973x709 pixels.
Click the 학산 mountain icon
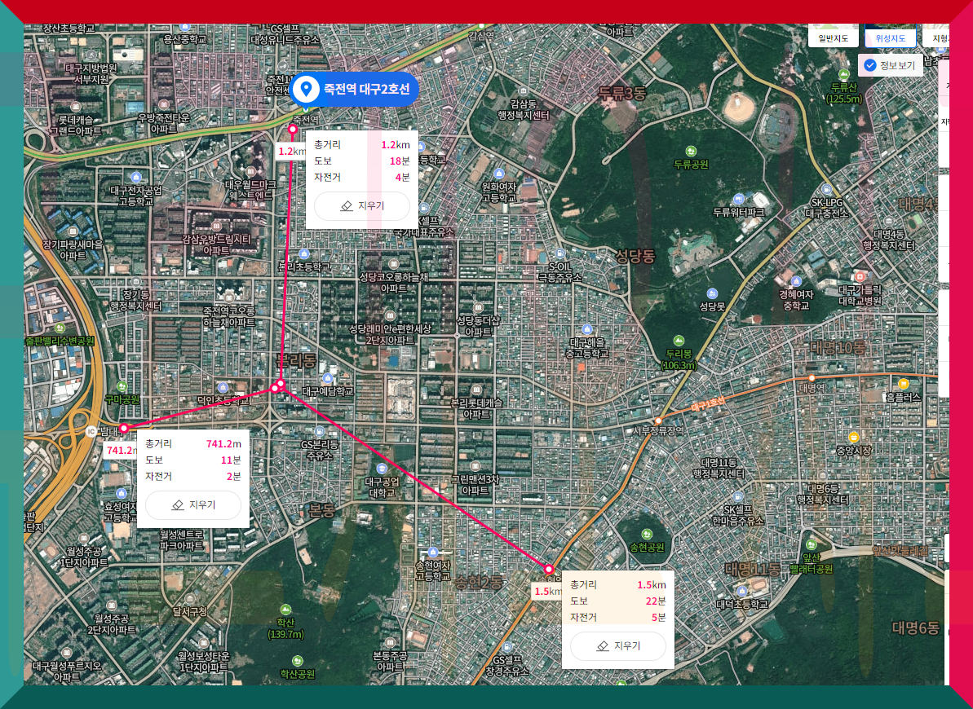[x=285, y=609]
